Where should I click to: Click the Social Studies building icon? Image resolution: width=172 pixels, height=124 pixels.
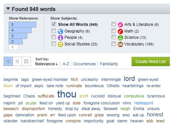click(x=61, y=44)
